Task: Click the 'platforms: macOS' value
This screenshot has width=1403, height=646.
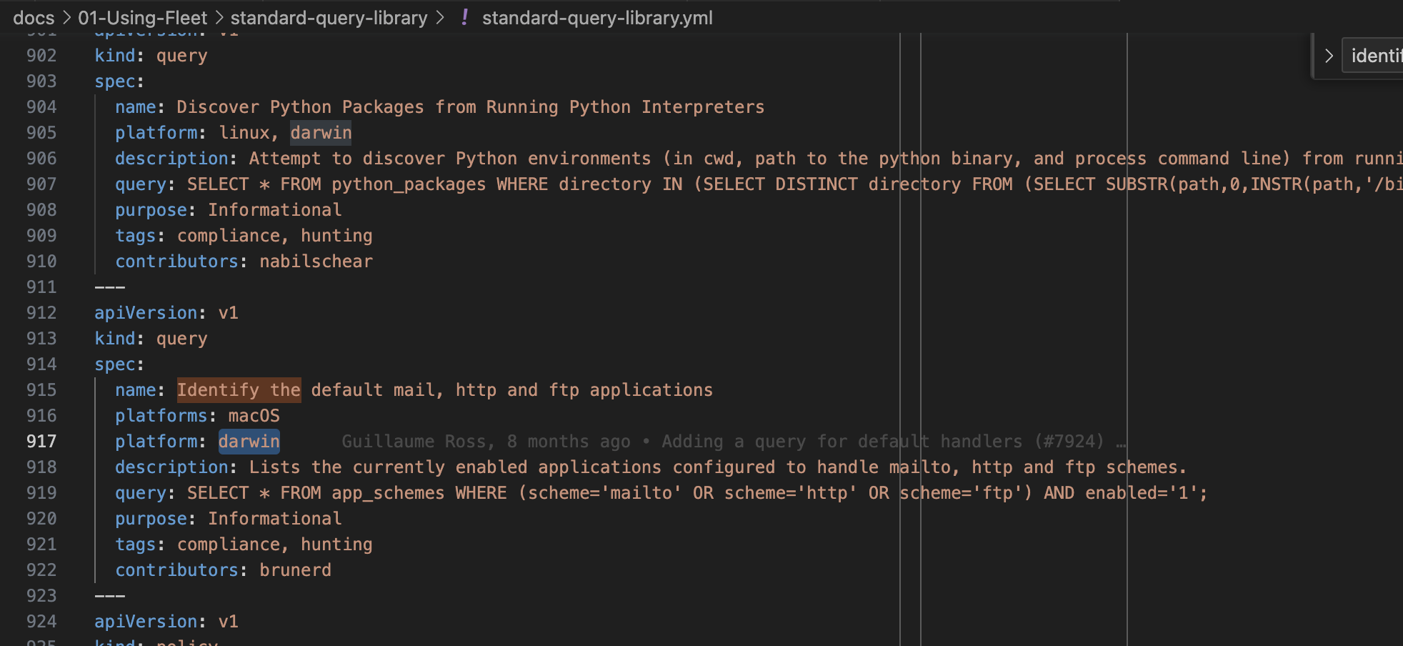Action: click(x=254, y=415)
